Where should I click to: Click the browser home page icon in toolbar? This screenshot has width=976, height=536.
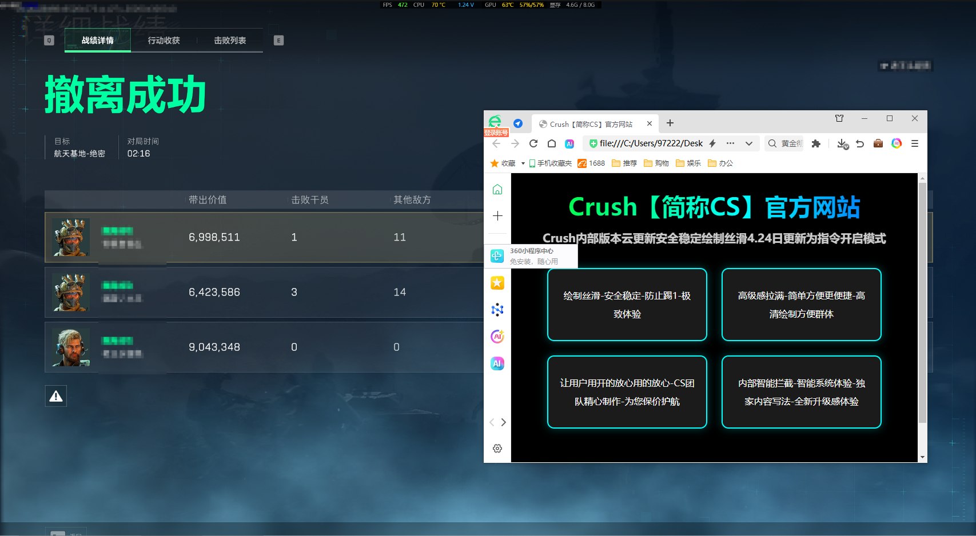(552, 143)
